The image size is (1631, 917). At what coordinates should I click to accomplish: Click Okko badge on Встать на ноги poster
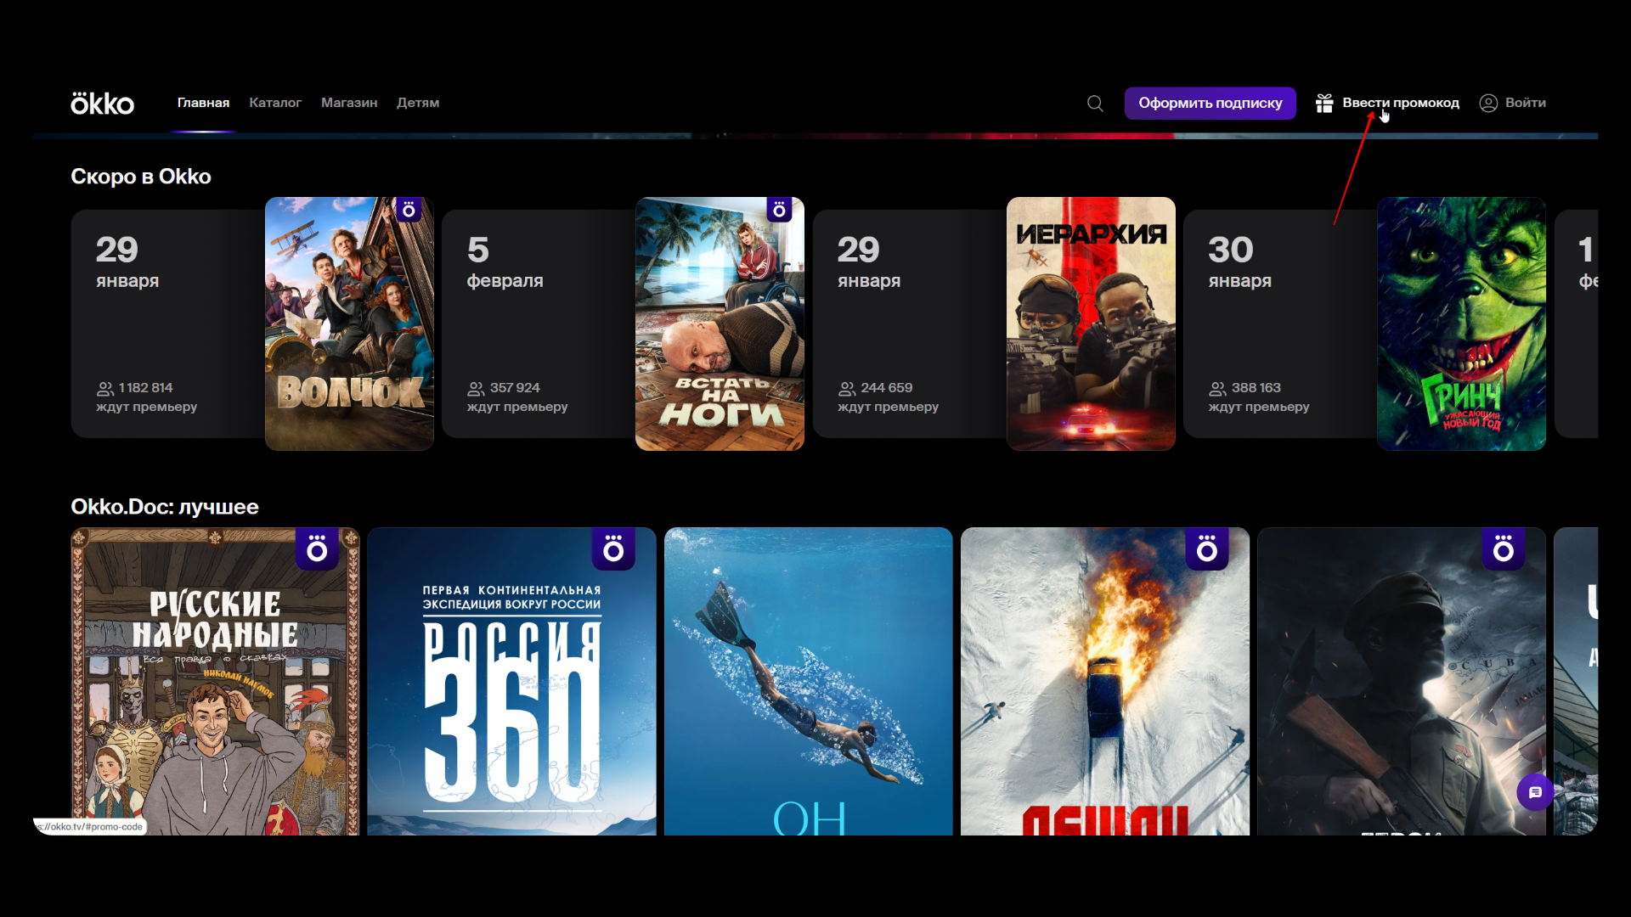point(779,210)
